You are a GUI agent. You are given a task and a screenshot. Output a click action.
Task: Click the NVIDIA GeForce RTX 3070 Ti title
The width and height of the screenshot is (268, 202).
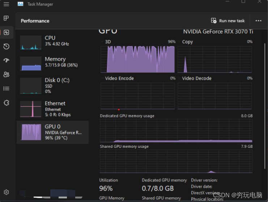tap(218, 31)
